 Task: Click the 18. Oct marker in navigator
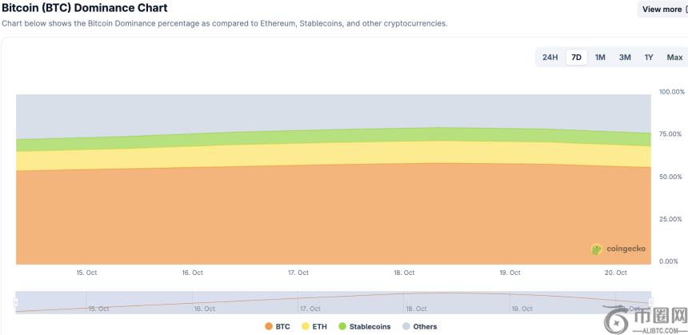point(416,308)
